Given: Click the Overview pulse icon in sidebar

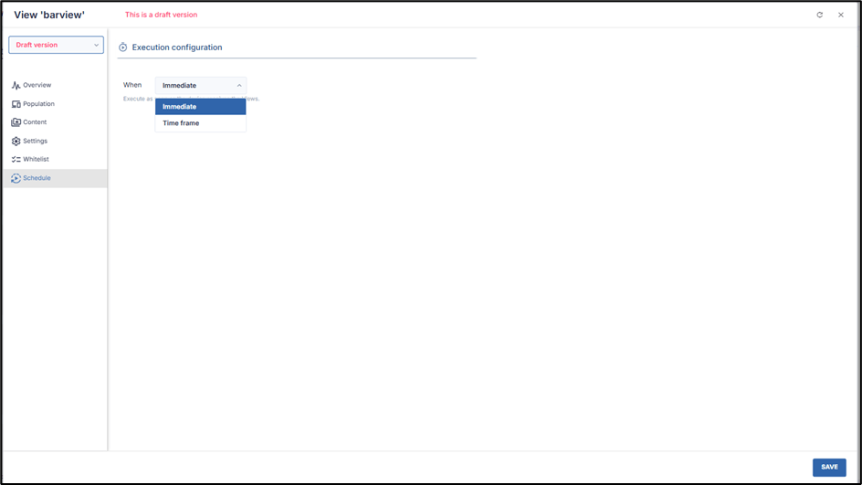Looking at the screenshot, I should pos(16,86).
